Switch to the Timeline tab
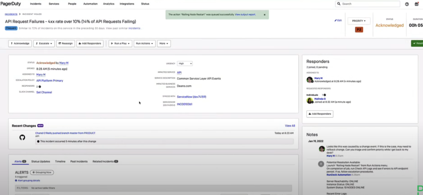Screen dimensions: 423x195 coord(60,161)
